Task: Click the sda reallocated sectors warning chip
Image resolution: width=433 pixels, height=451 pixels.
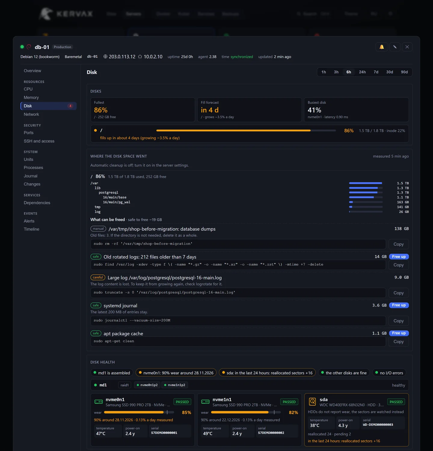Action: pos(267,373)
